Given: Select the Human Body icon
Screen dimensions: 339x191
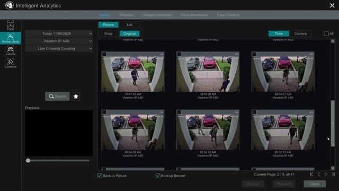Looking at the screenshot, I should [11, 38].
